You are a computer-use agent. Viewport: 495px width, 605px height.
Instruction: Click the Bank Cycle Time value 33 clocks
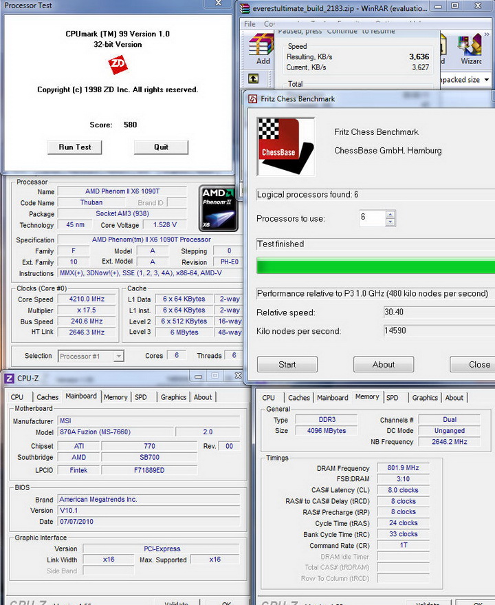click(403, 534)
